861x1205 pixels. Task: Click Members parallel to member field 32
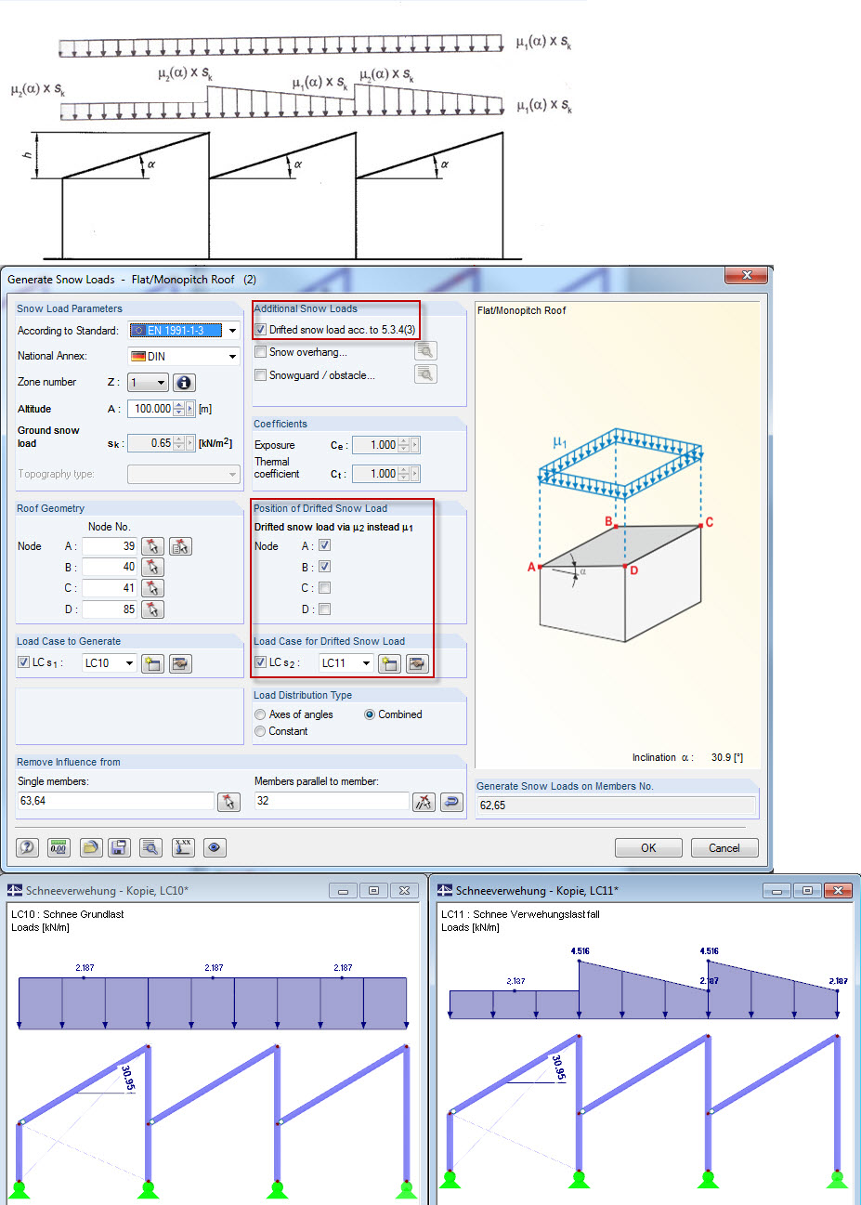point(332,801)
